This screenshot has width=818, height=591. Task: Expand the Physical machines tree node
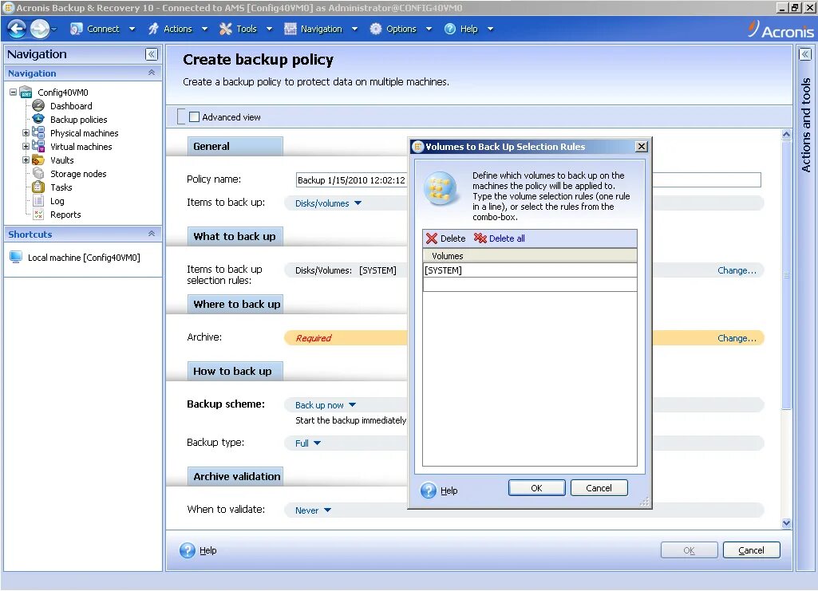coord(26,133)
